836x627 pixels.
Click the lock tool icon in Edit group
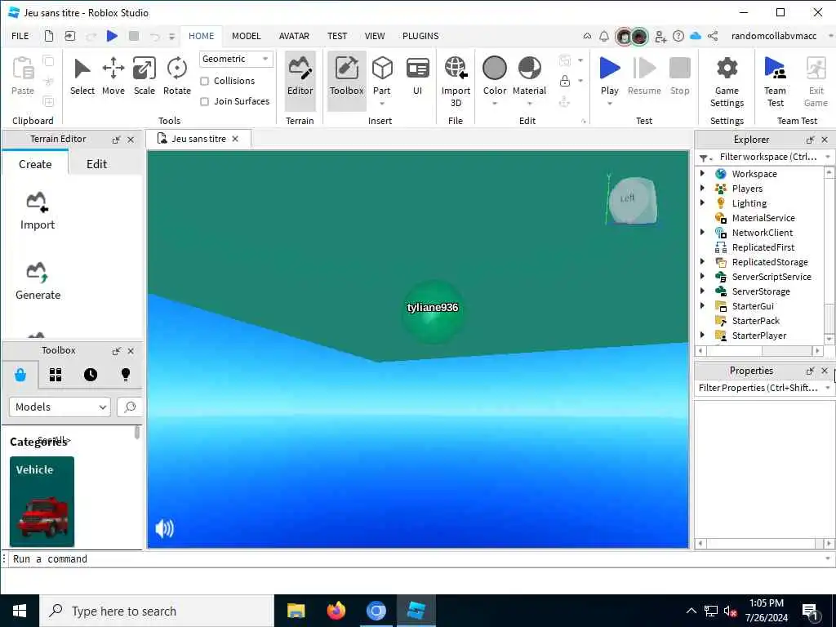coord(565,81)
